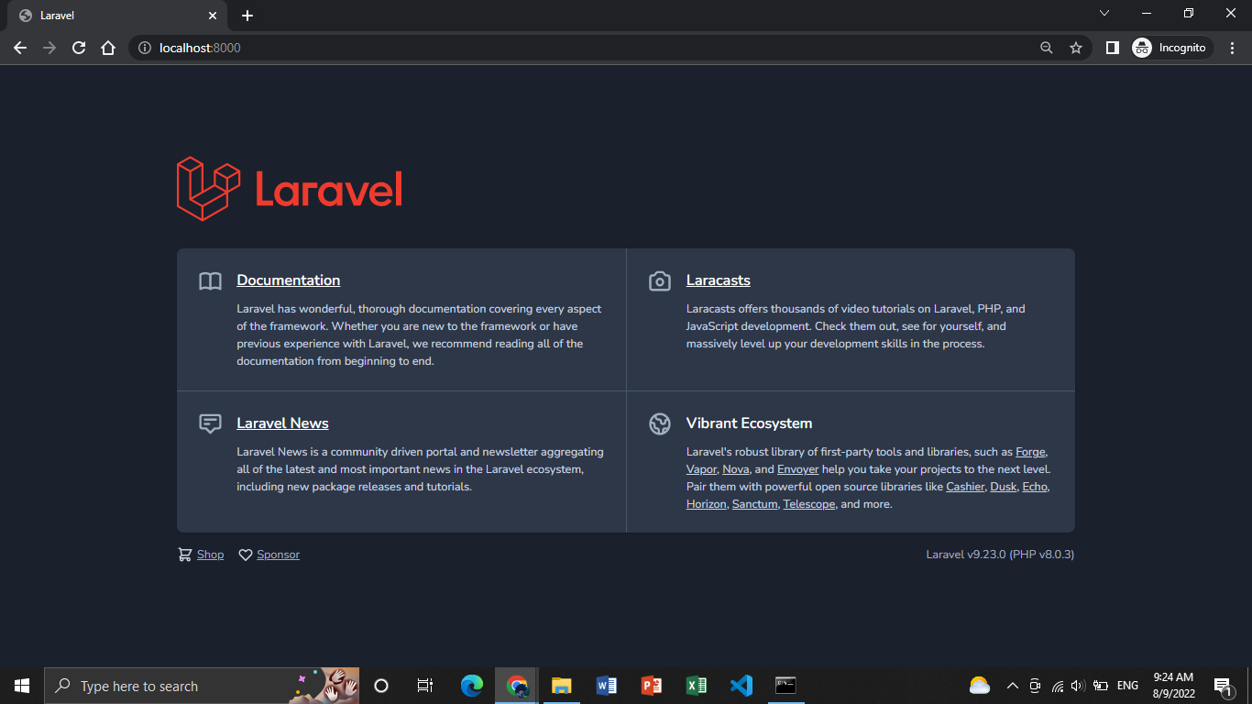Open the Sanctum link
Image resolution: width=1252 pixels, height=704 pixels.
pyautogui.click(x=755, y=504)
